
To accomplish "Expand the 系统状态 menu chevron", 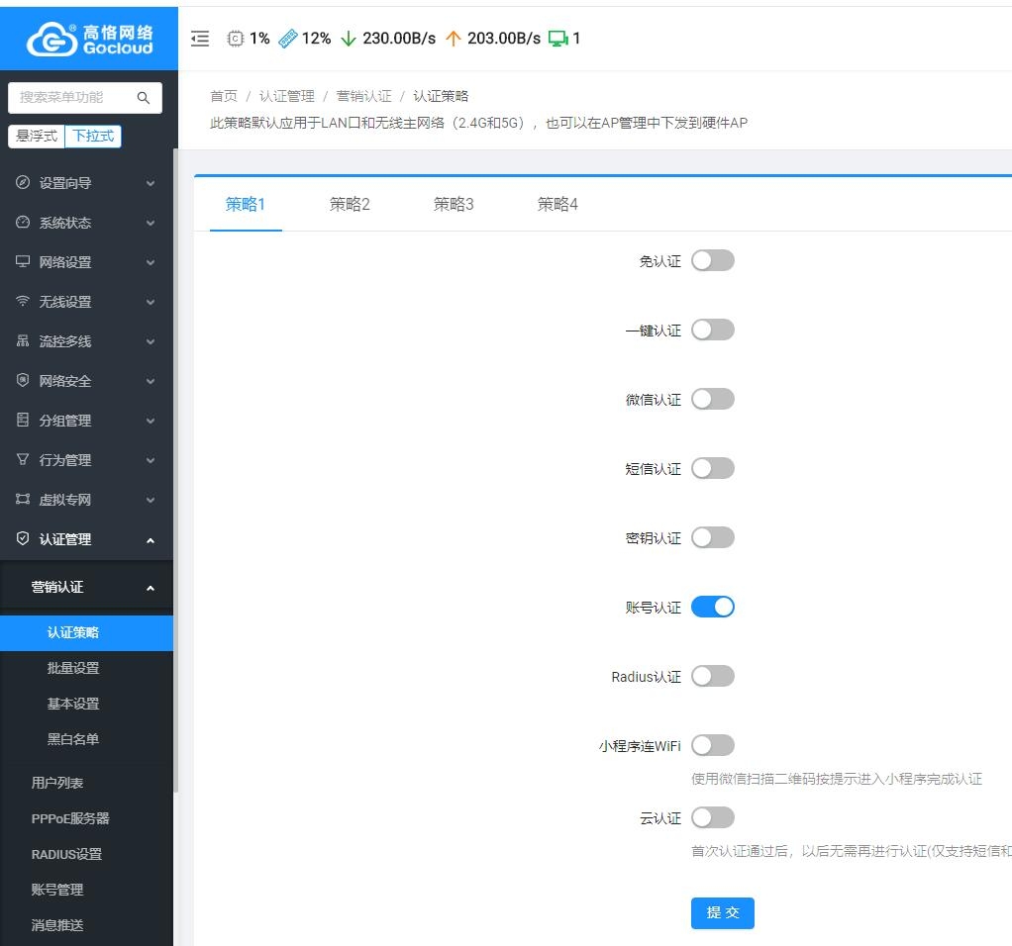I will click(151, 223).
